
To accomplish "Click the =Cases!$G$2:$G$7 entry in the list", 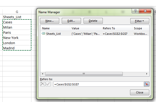I will click(x=115, y=34).
